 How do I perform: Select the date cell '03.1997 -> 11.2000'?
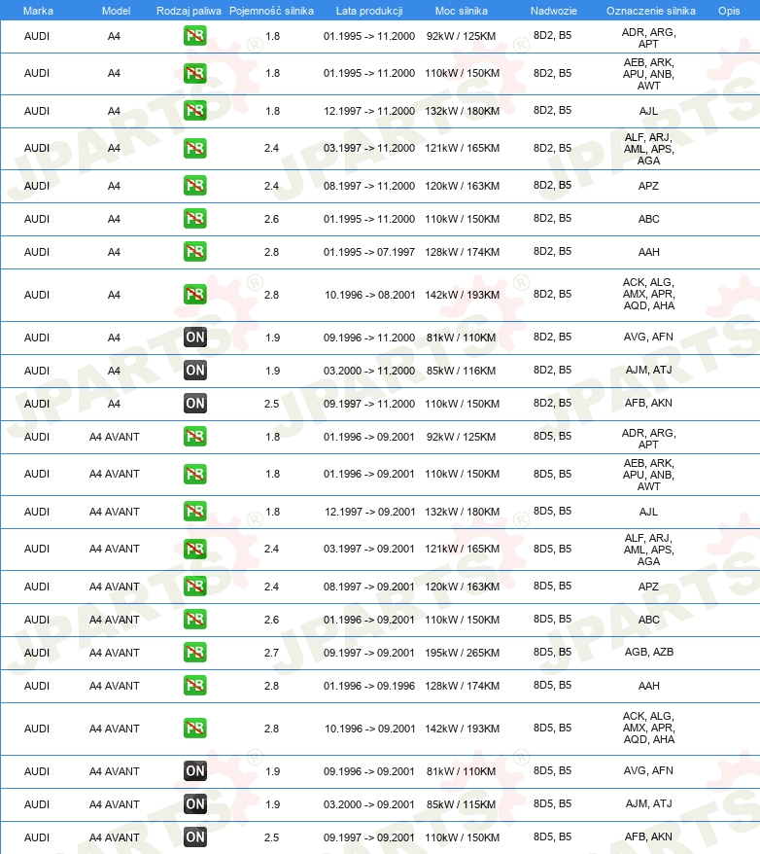point(369,148)
